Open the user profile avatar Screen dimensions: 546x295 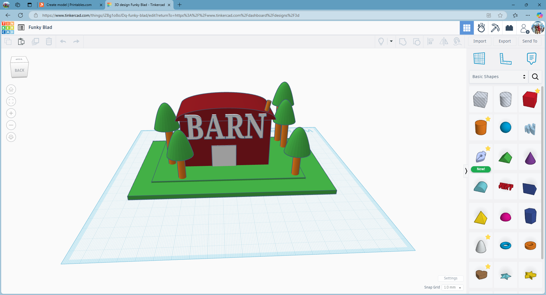(538, 28)
